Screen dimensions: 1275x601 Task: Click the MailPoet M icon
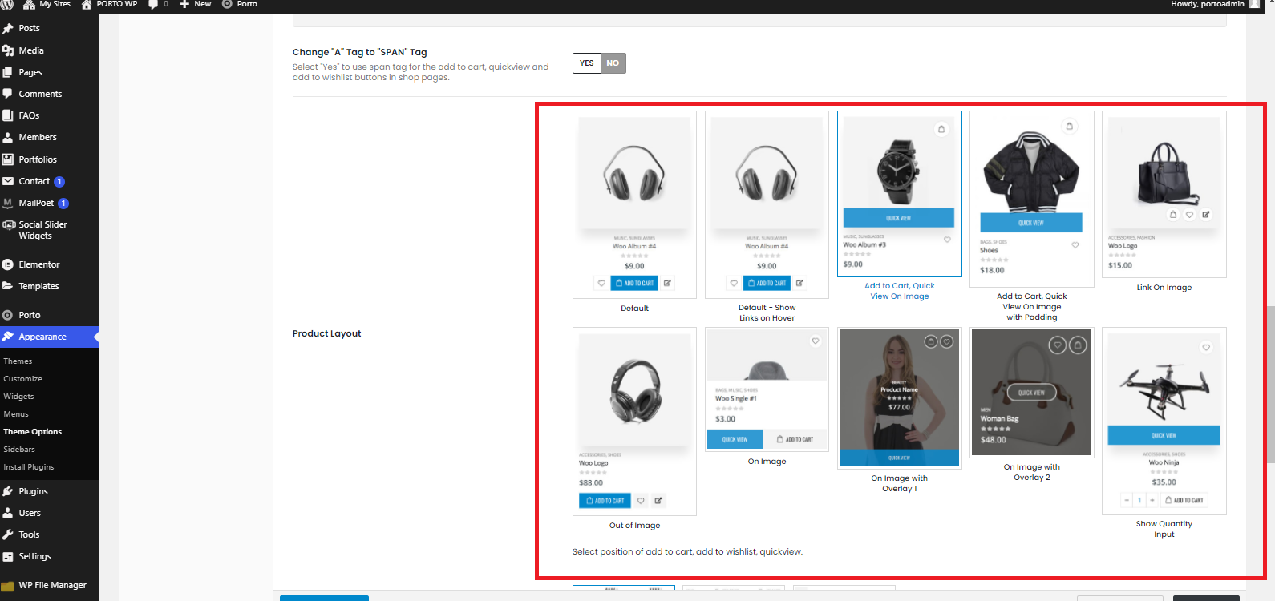tap(8, 203)
